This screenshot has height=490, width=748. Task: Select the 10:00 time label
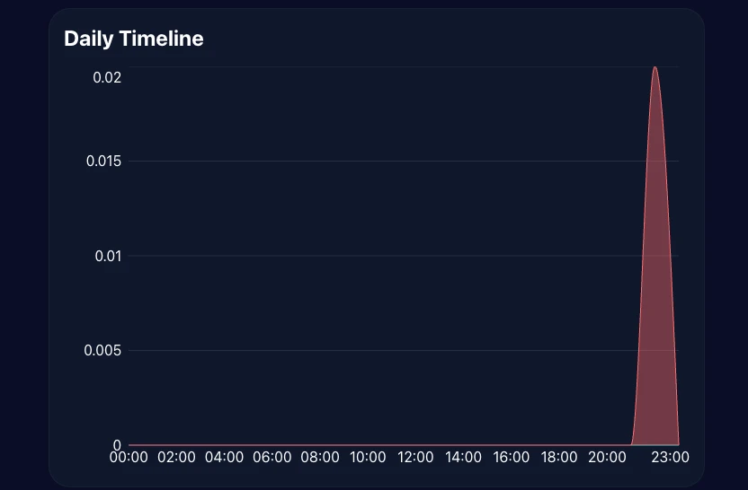click(368, 457)
